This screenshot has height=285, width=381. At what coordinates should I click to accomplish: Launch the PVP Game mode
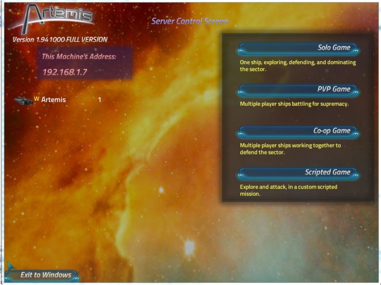tap(298, 89)
